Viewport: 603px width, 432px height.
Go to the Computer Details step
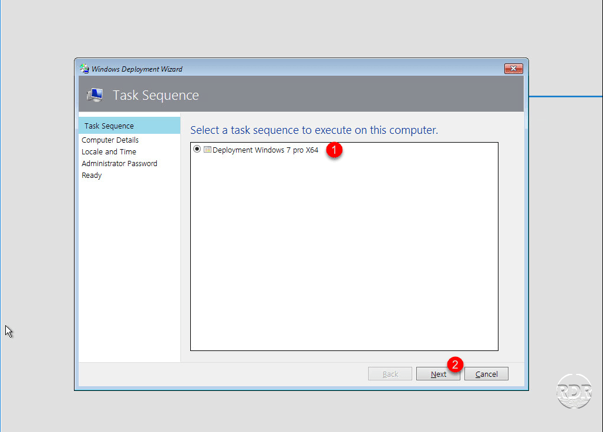coord(110,140)
